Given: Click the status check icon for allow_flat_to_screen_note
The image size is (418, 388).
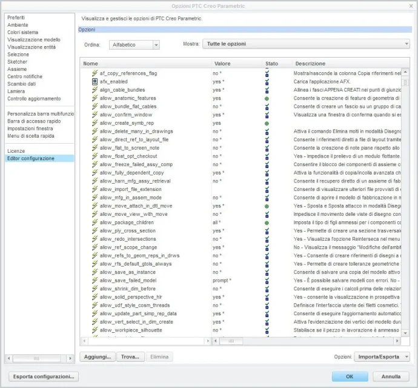Looking at the screenshot, I should 267,148.
